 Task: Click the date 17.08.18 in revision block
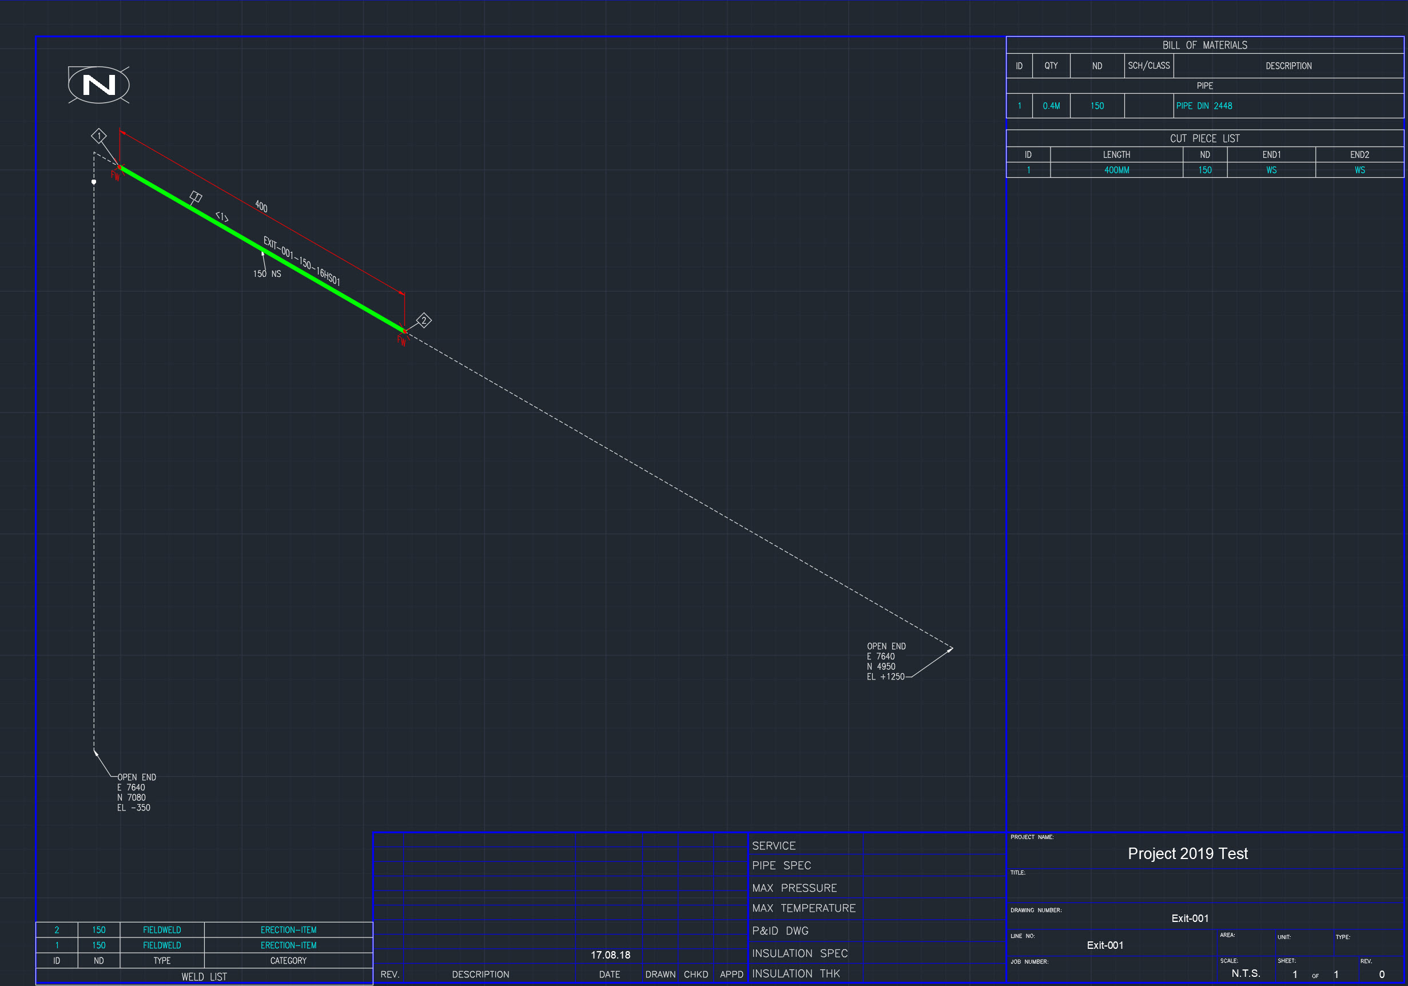click(x=610, y=955)
